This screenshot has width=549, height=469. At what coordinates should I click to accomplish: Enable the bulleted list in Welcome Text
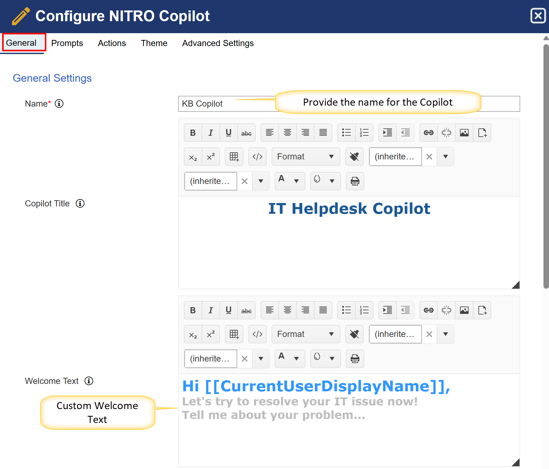pos(346,310)
